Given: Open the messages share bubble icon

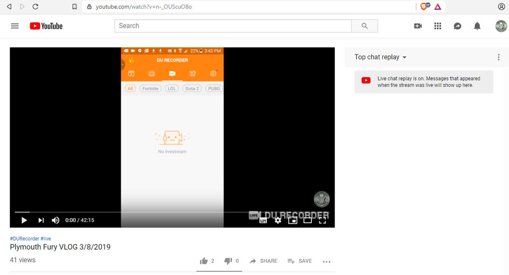Looking at the screenshot, I should point(457,26).
